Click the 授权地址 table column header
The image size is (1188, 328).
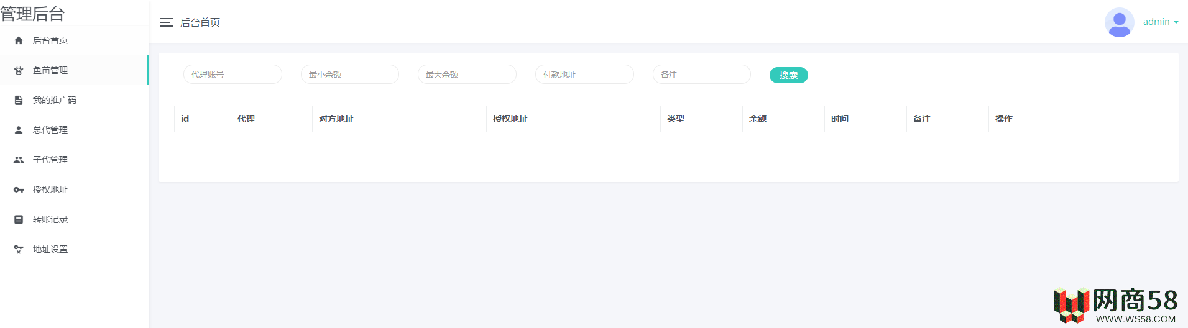pyautogui.click(x=573, y=119)
